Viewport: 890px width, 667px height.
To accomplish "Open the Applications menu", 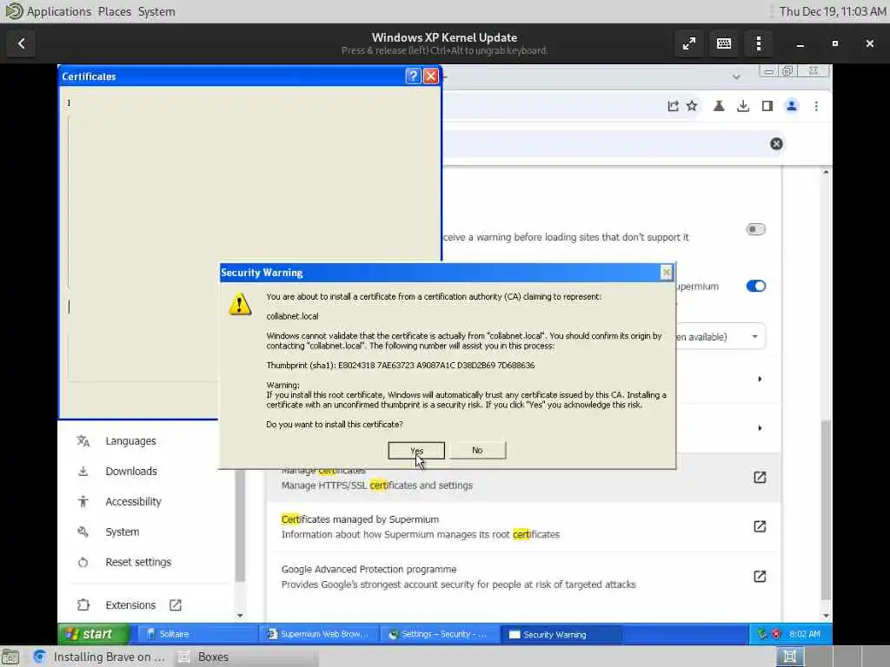I will [x=58, y=11].
